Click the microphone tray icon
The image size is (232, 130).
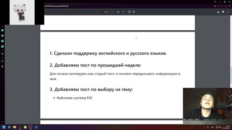[x=208, y=127]
